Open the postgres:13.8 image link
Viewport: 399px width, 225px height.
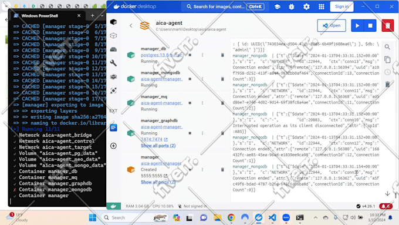coord(161,55)
